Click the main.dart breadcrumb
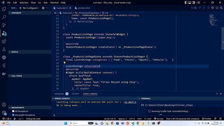Screen dimensions: 224x126 [x=67, y=13]
